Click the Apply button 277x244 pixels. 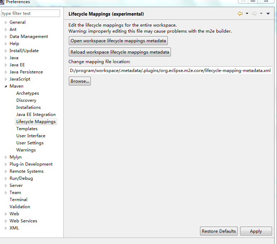(x=256, y=231)
